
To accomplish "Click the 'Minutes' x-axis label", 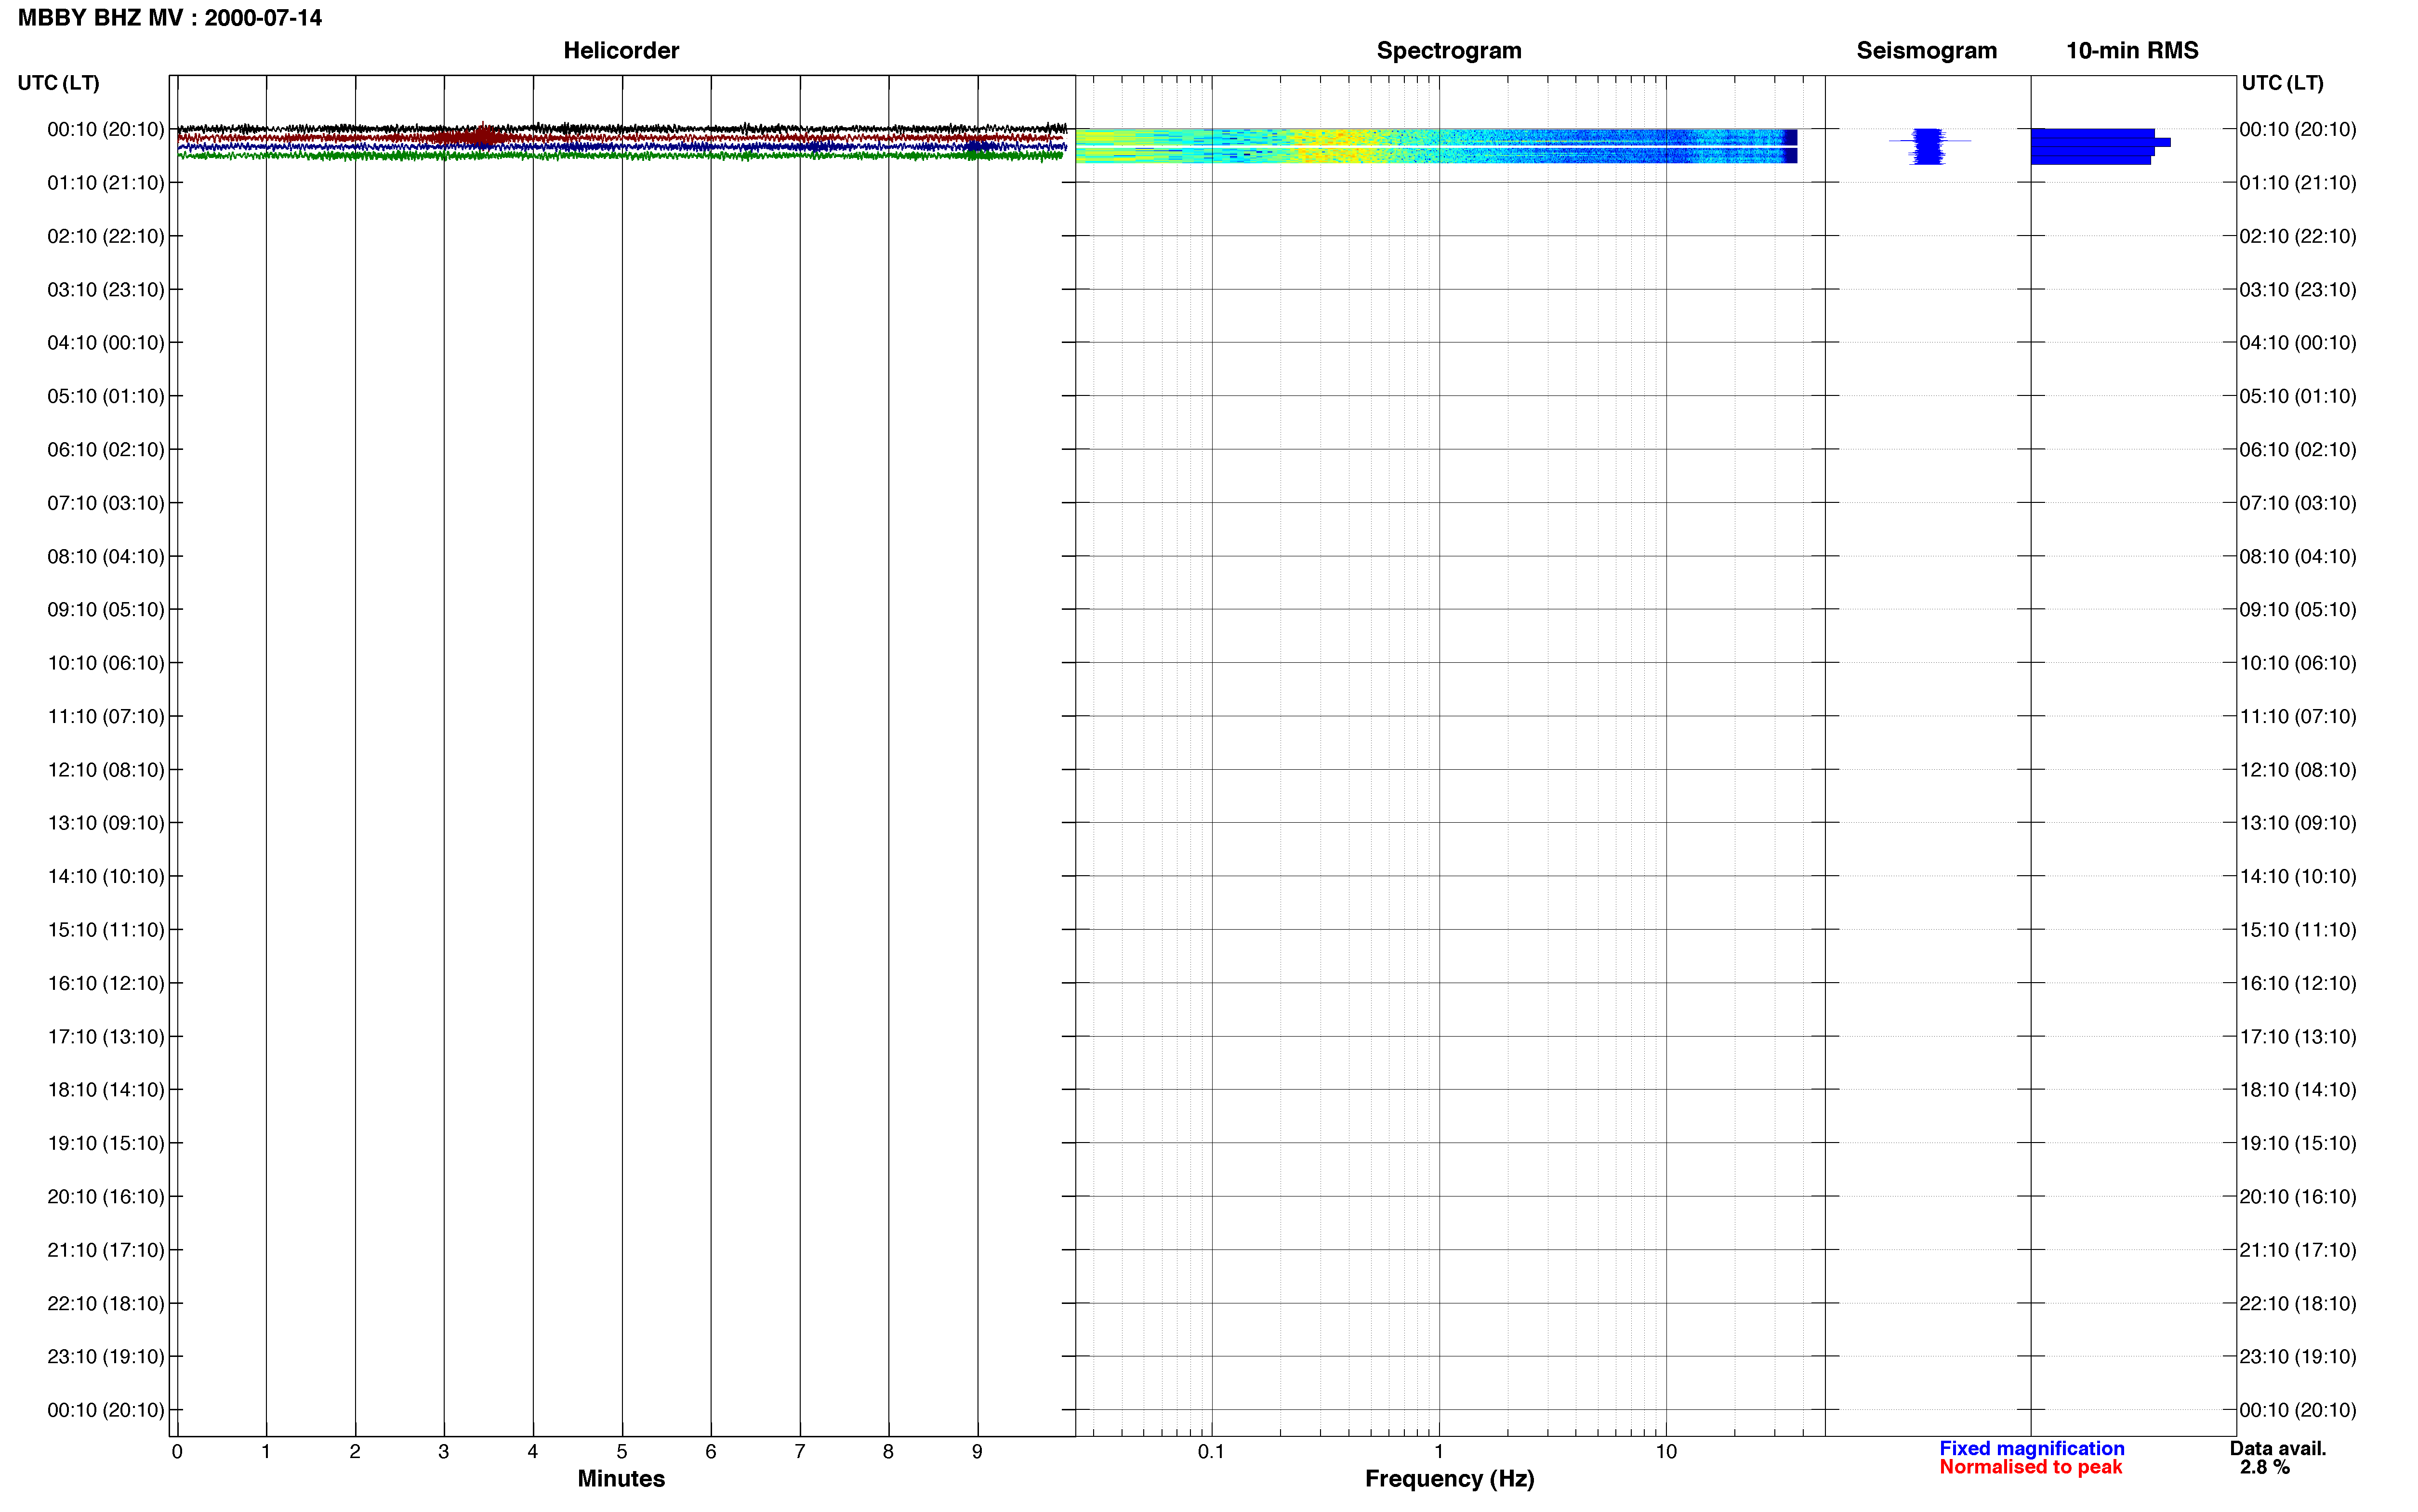I will pos(621,1479).
